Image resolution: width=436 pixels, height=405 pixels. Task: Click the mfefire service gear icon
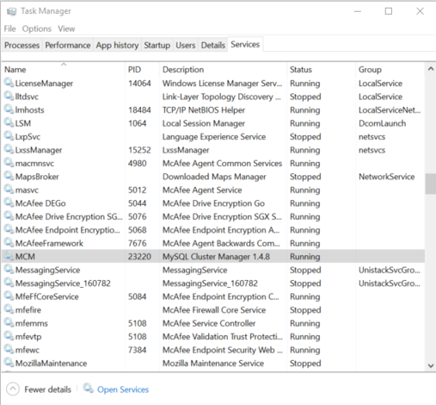point(9,309)
